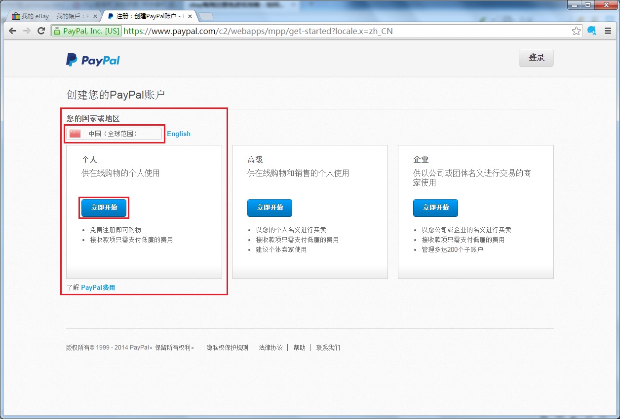
Task: Open the 中国 country/region dropdown
Action: (x=114, y=134)
